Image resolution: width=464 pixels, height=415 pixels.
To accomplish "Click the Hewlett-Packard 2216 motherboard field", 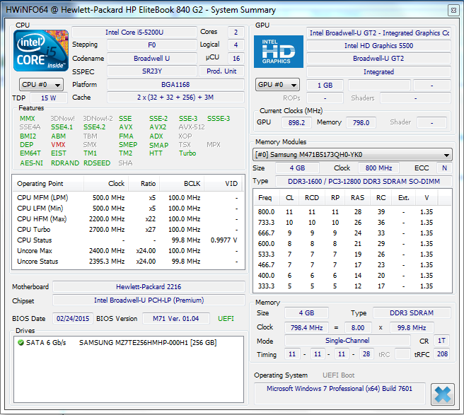I will point(149,286).
